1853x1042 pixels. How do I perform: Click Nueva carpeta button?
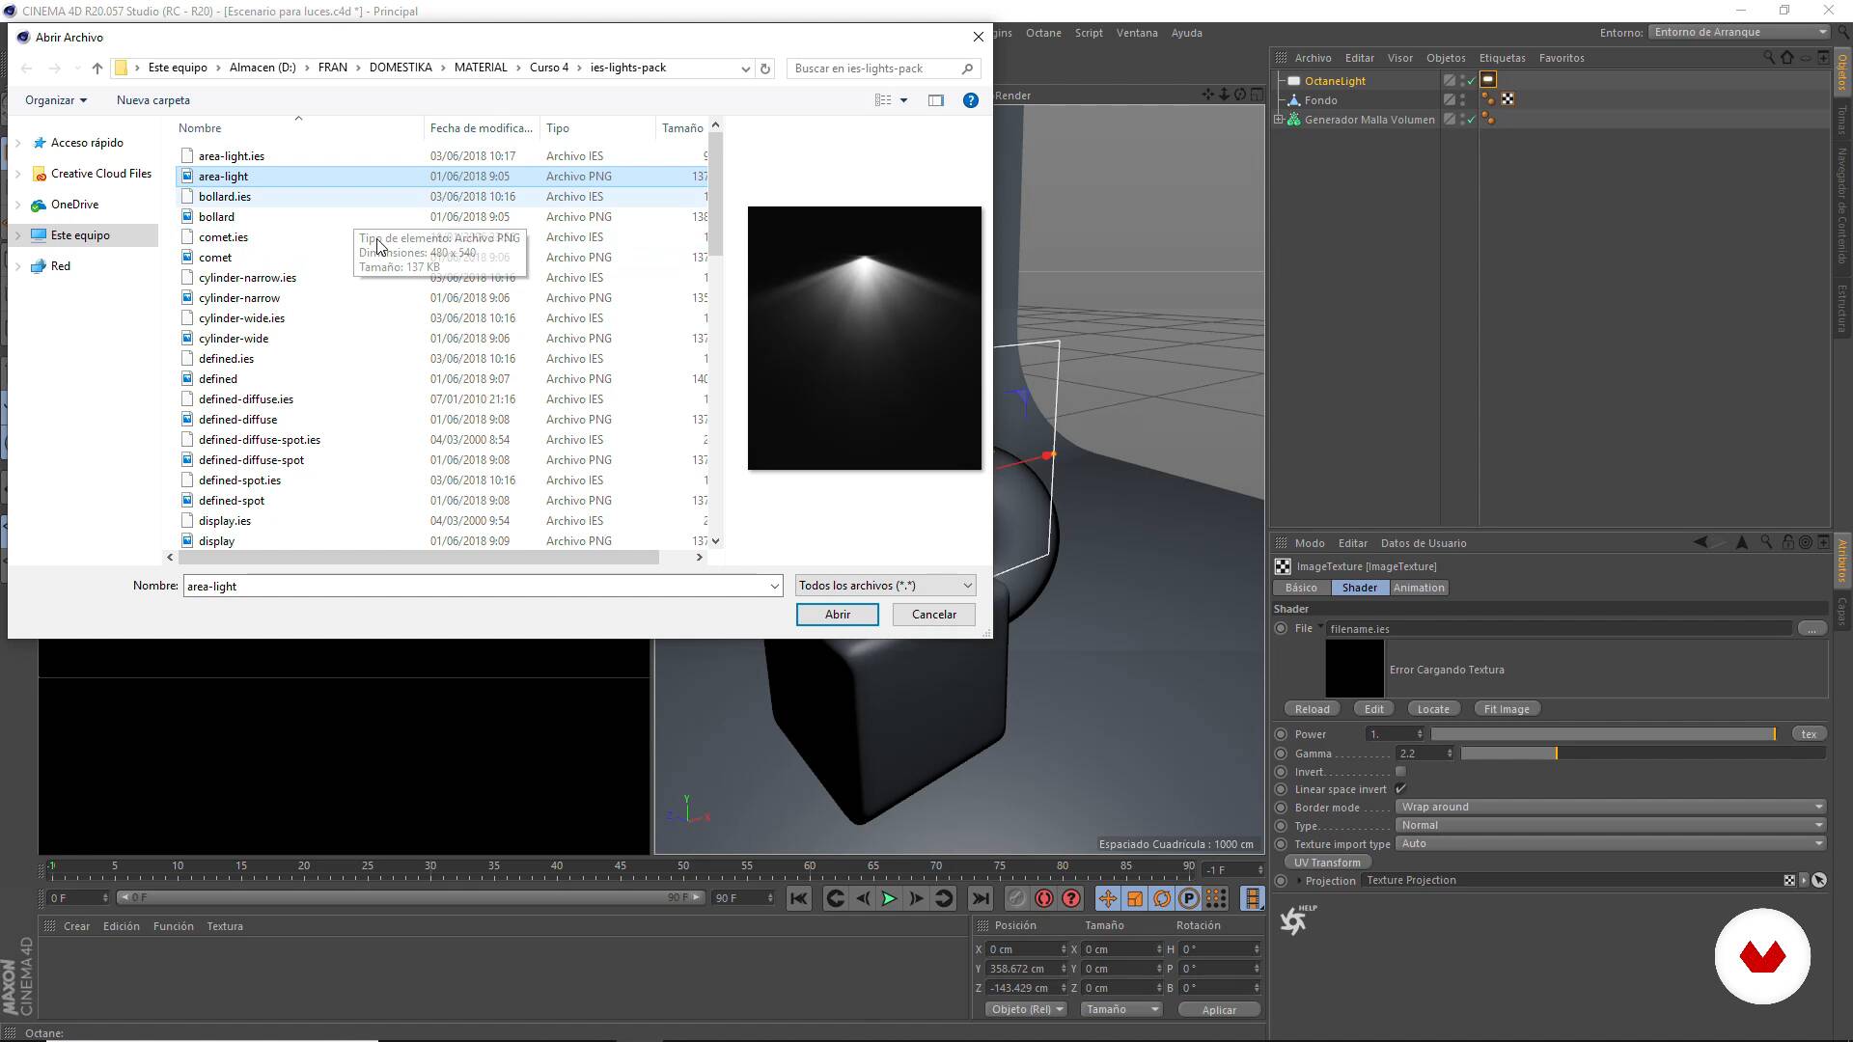pos(153,100)
